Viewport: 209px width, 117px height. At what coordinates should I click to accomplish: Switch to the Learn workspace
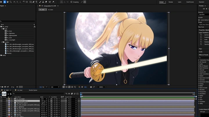(180, 2)
